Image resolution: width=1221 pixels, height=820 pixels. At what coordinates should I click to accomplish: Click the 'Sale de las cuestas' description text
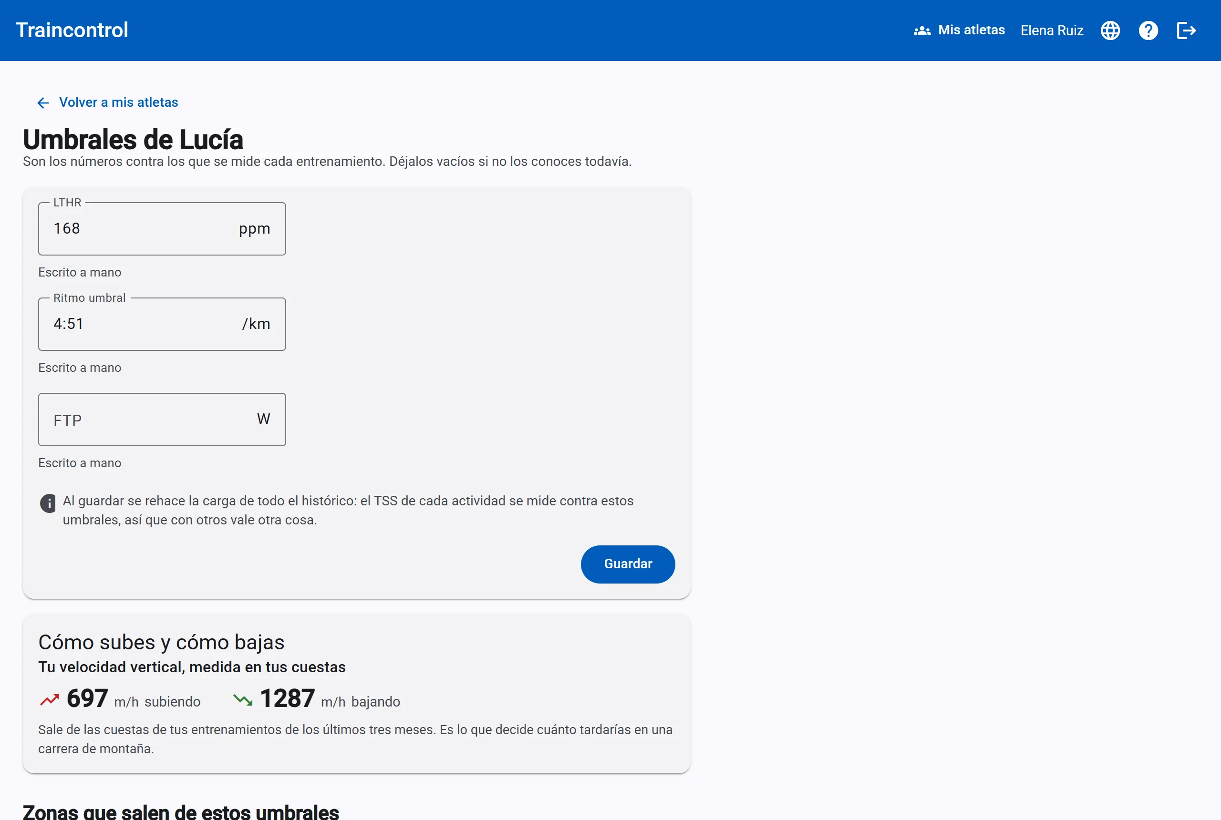355,739
